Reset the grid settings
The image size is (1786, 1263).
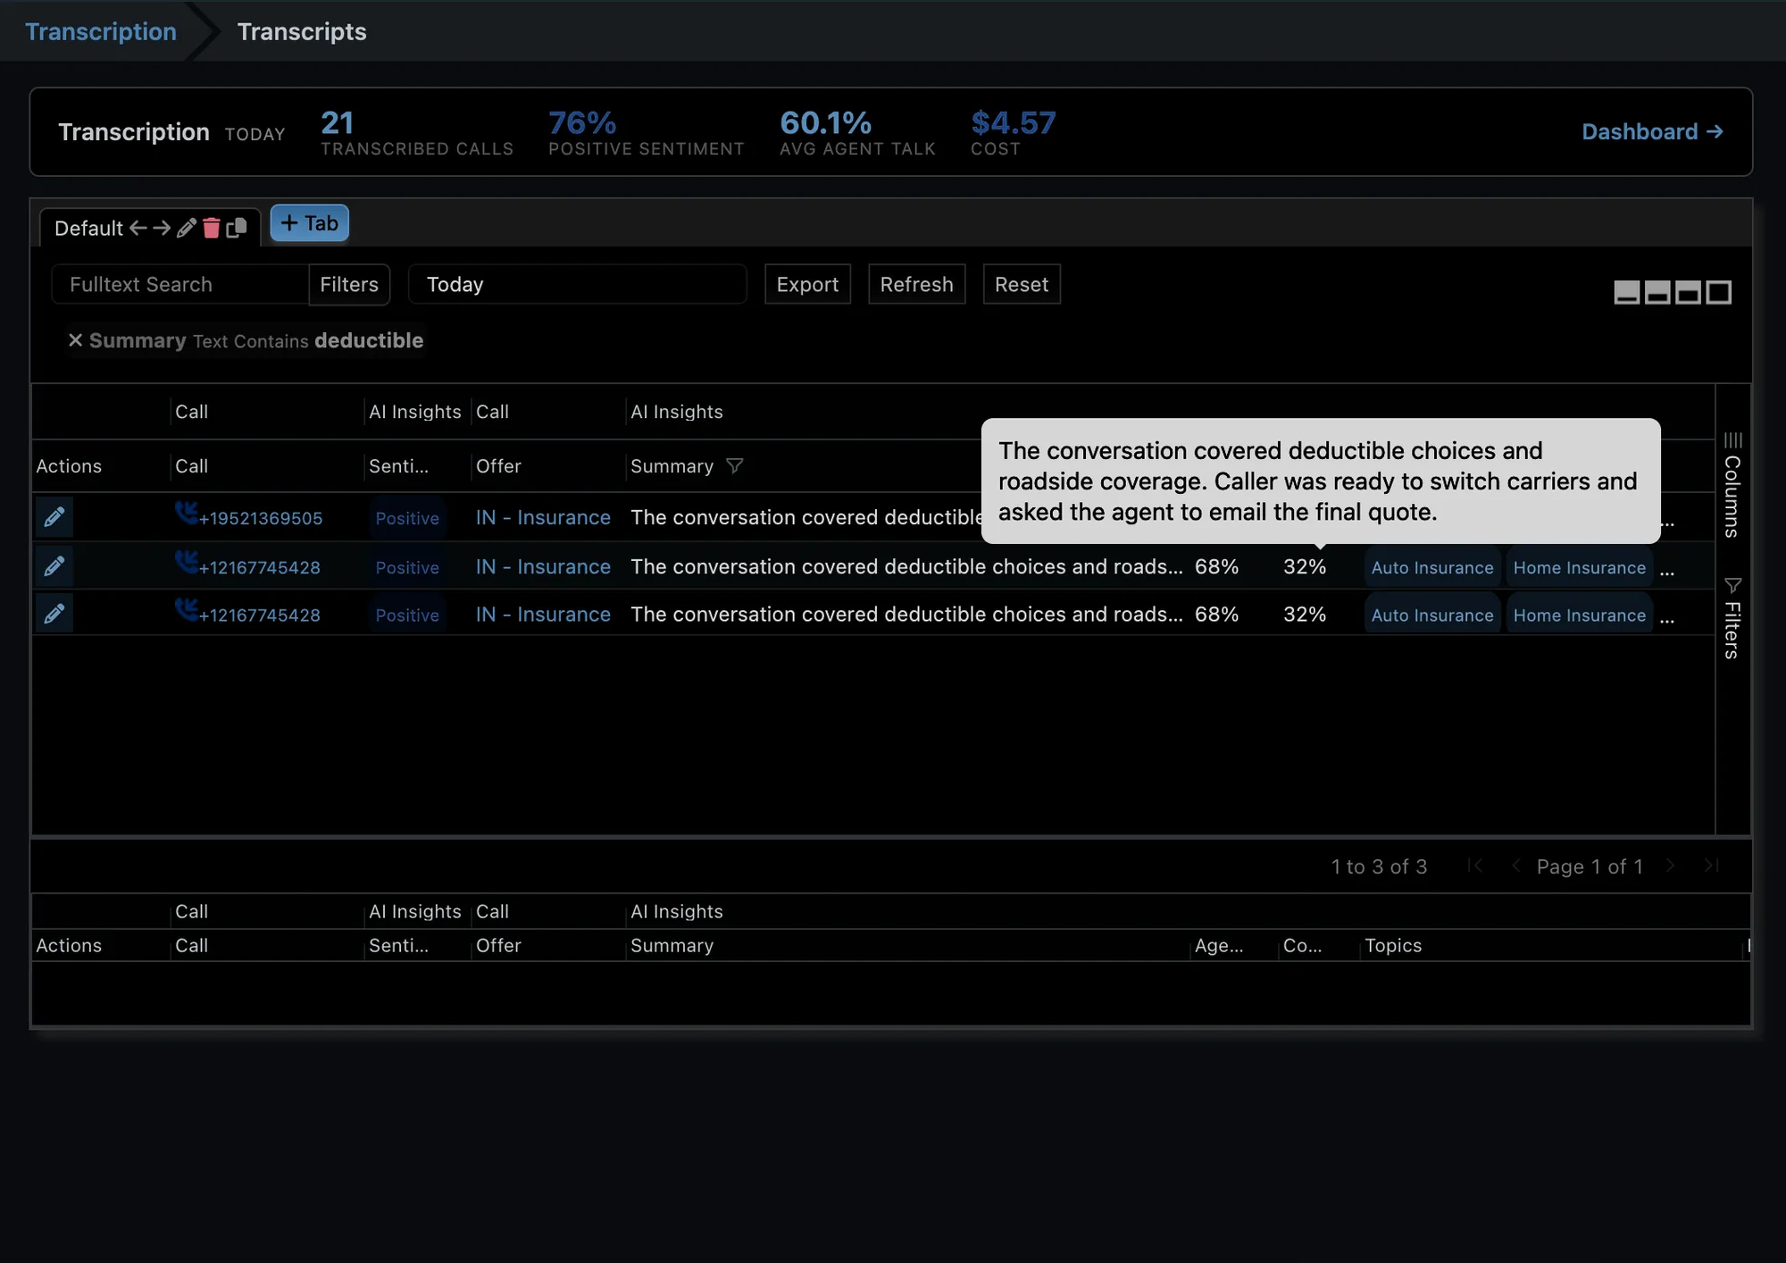click(1022, 284)
